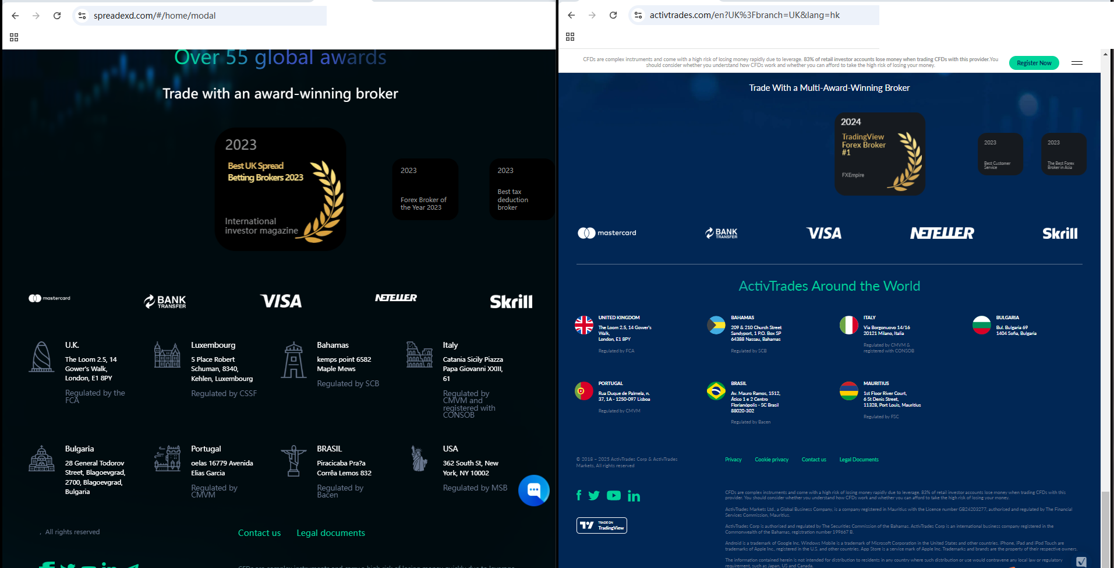Open apps grid in activtrades window
Screen dimensions: 1114x568
570,37
